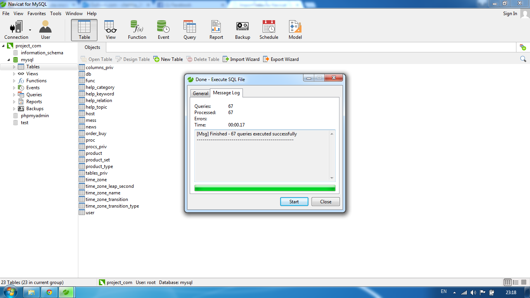Open Windows Explorer from taskbar
530x298 pixels.
tap(32, 292)
